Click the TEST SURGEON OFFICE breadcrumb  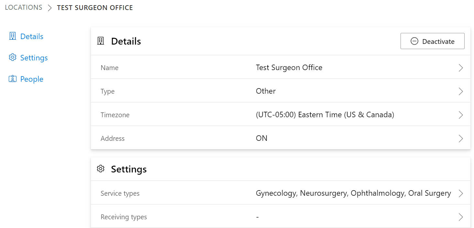point(95,7)
